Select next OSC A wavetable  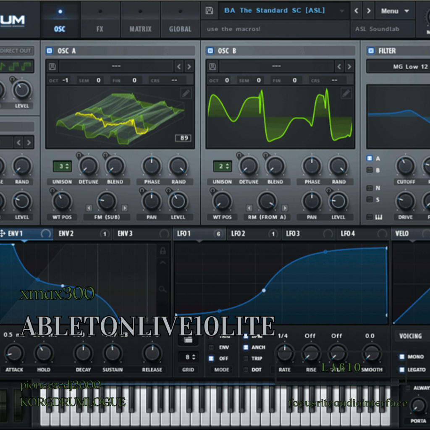(189, 66)
